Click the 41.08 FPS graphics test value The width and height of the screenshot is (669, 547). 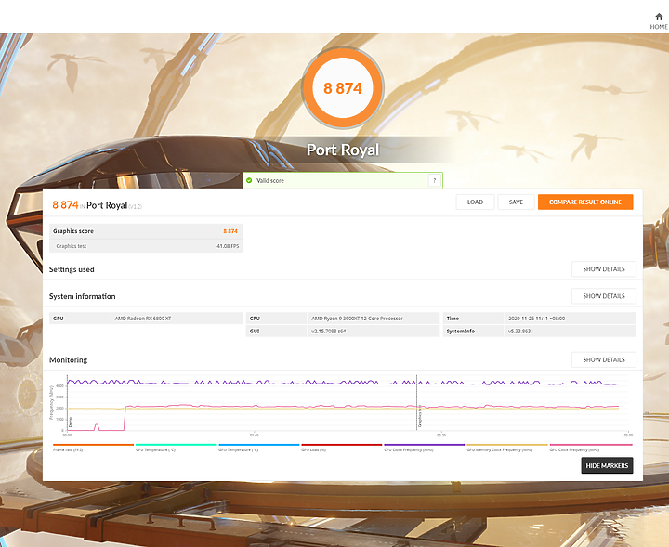click(228, 246)
